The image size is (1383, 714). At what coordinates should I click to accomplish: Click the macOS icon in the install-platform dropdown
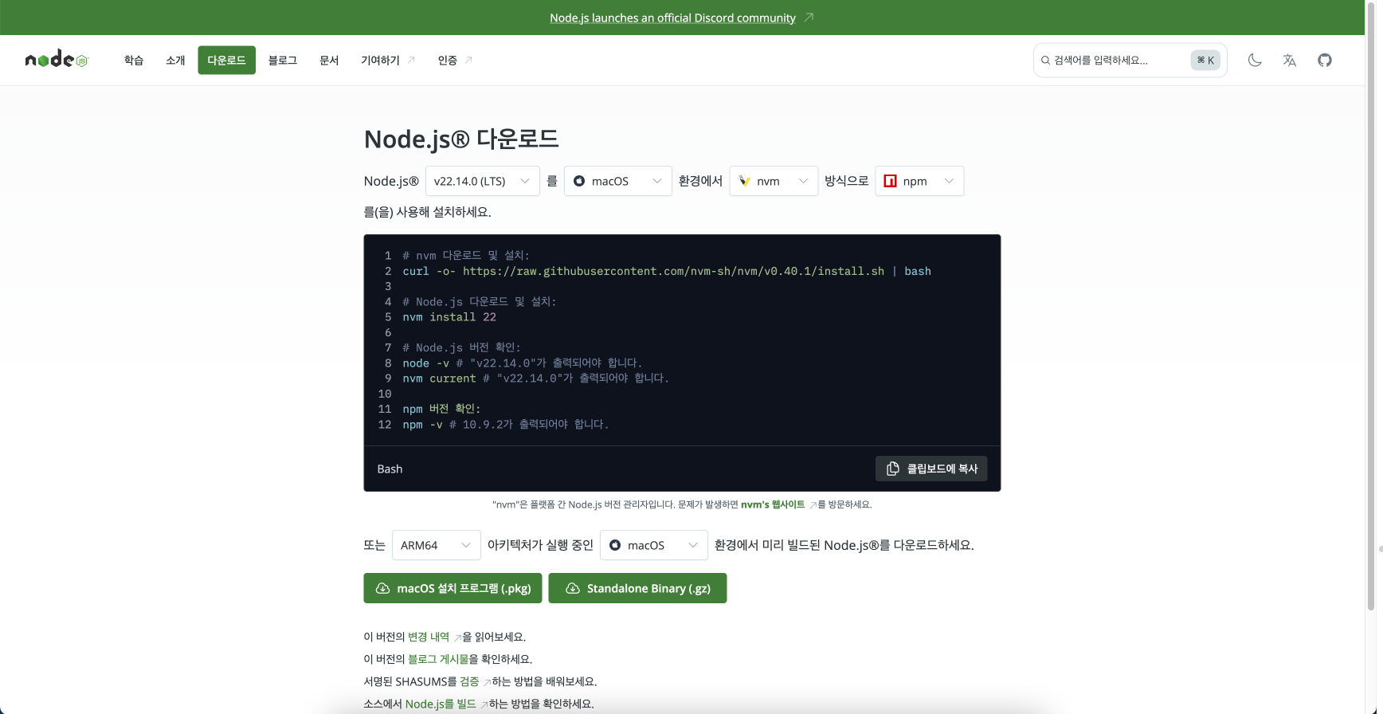[579, 181]
